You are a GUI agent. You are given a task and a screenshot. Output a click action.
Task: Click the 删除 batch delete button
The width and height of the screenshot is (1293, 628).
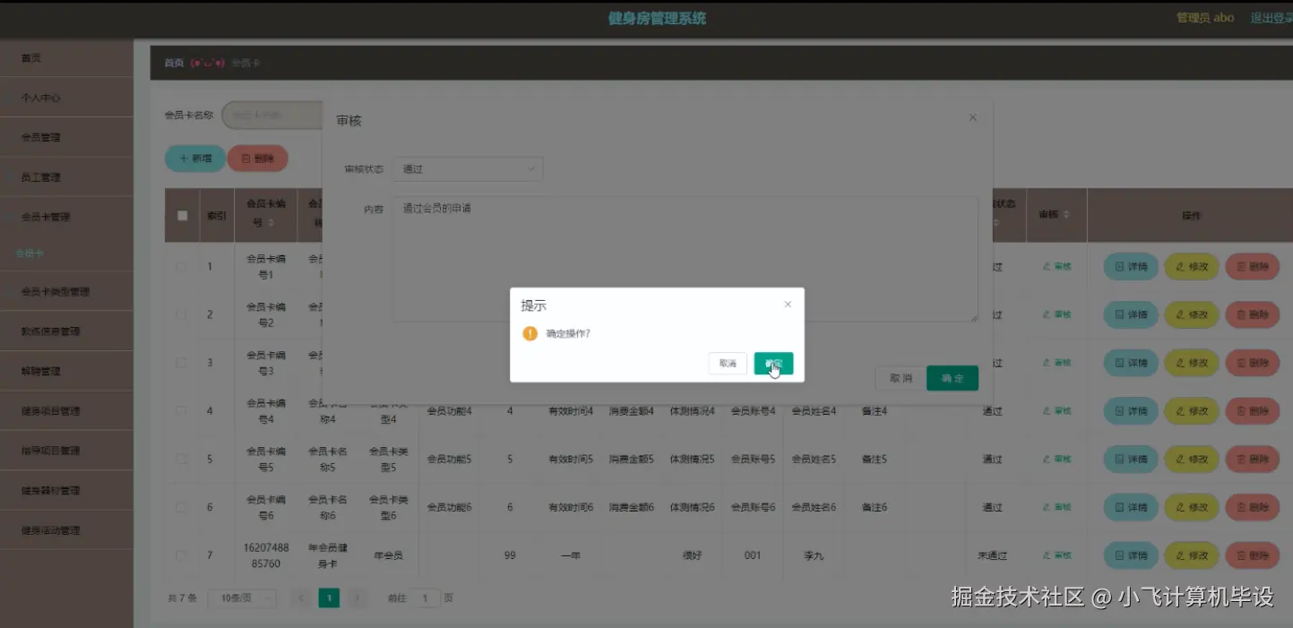tap(258, 159)
